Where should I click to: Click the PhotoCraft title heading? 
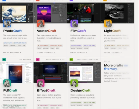12,31
